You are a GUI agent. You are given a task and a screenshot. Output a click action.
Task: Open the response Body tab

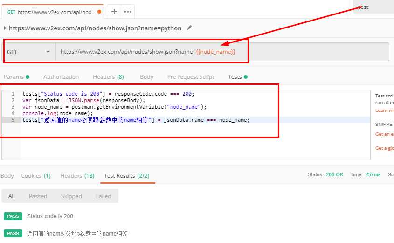pos(7,176)
